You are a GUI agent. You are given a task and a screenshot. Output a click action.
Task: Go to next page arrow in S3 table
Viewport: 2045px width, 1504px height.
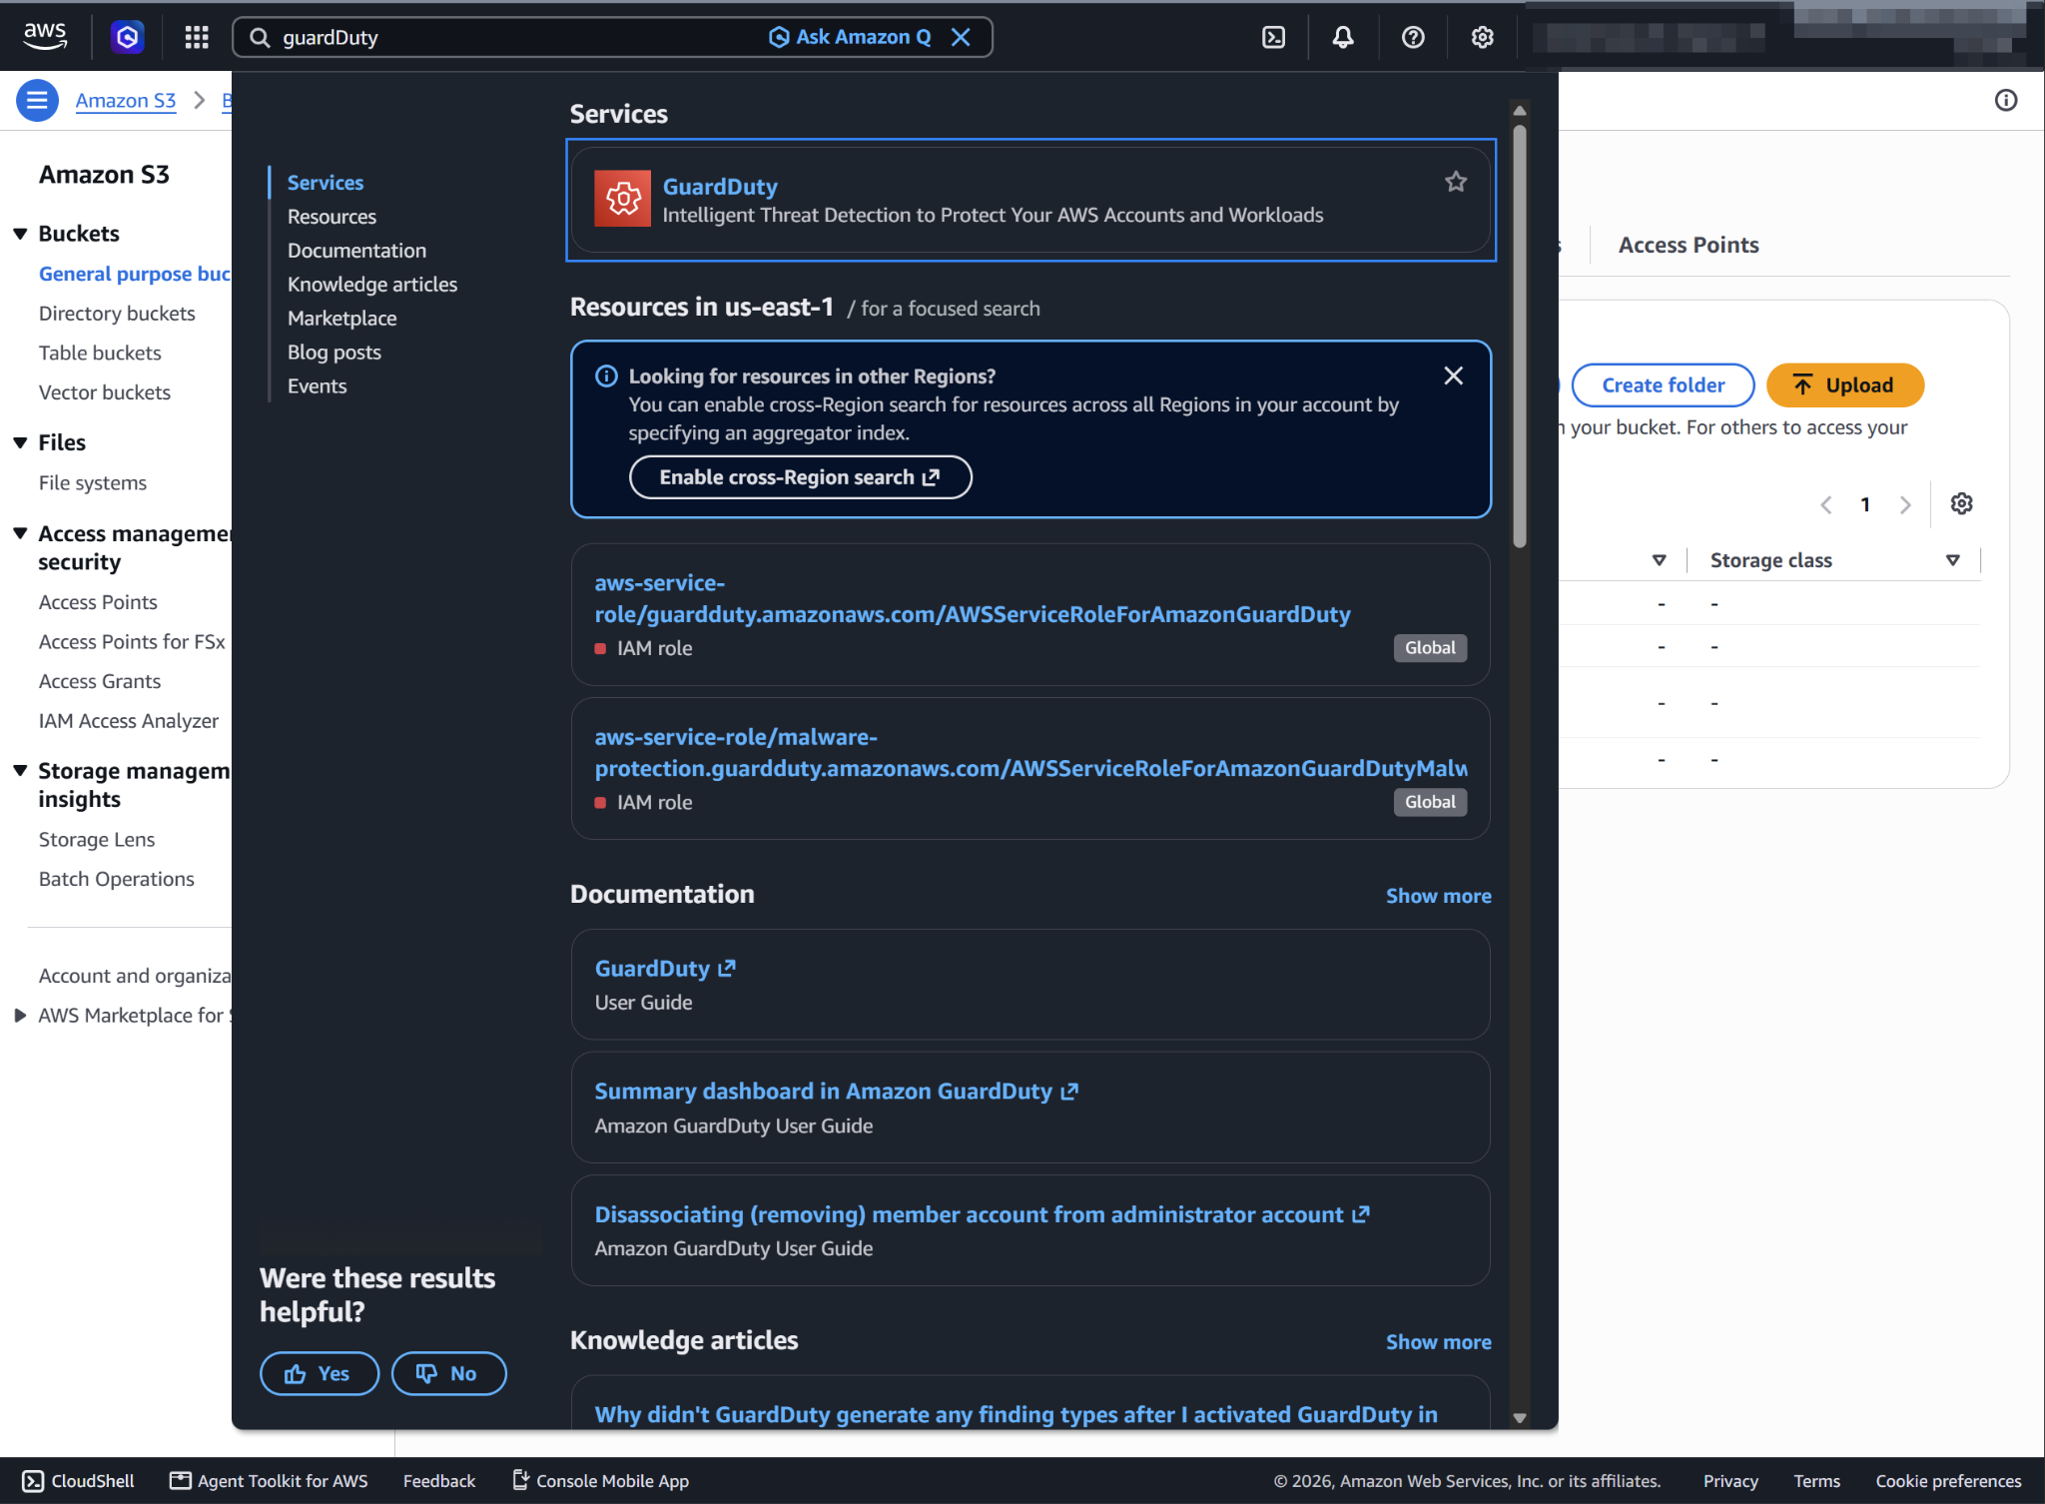click(x=1905, y=504)
